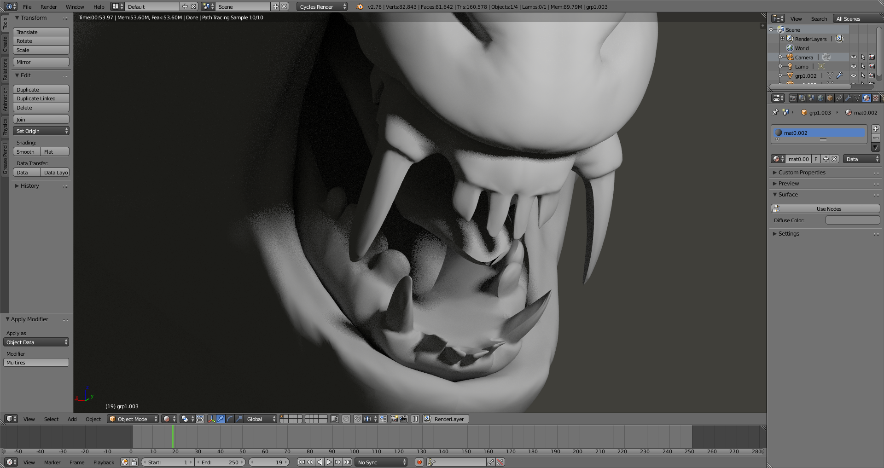The height and width of the screenshot is (468, 884).
Task: Expand the Preview panel
Action: click(x=789, y=183)
